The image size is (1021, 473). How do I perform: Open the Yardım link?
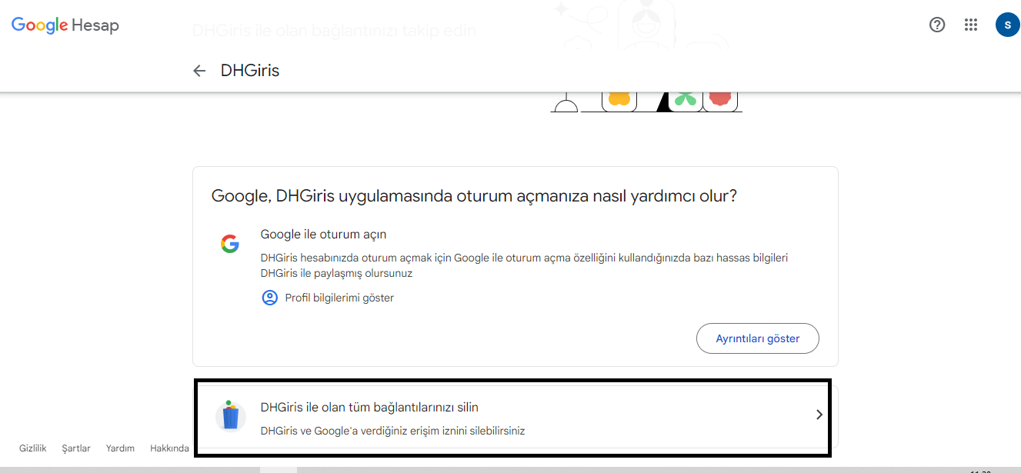[119, 448]
